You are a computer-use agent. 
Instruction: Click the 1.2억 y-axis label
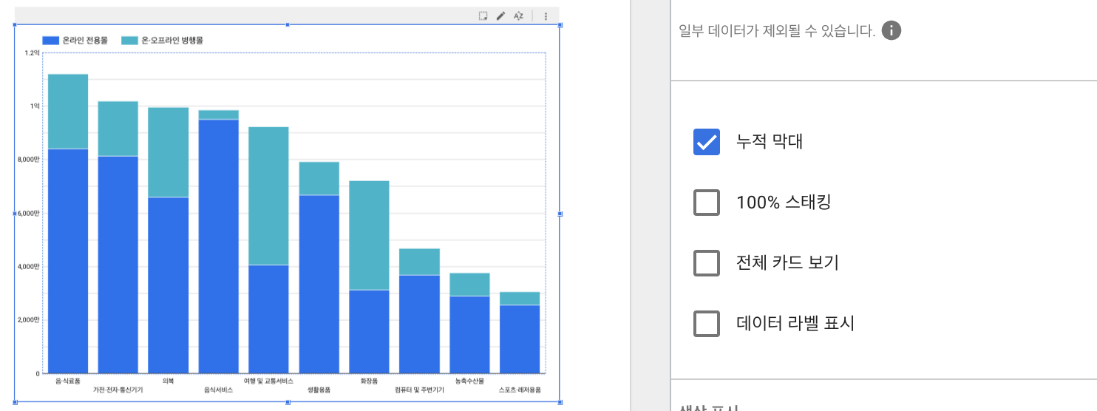tap(32, 52)
